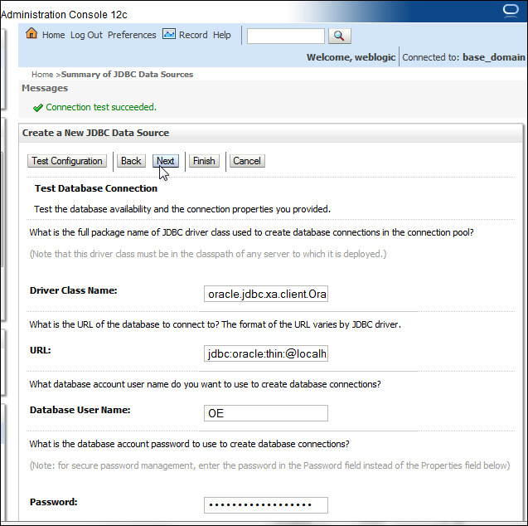Click the Oracle logo in header
Screen dimensions: 528x526
pos(511,11)
